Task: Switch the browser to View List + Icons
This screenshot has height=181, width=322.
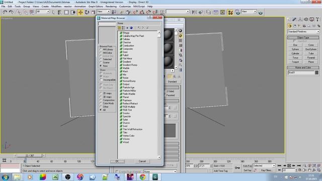Action: tap(123, 28)
